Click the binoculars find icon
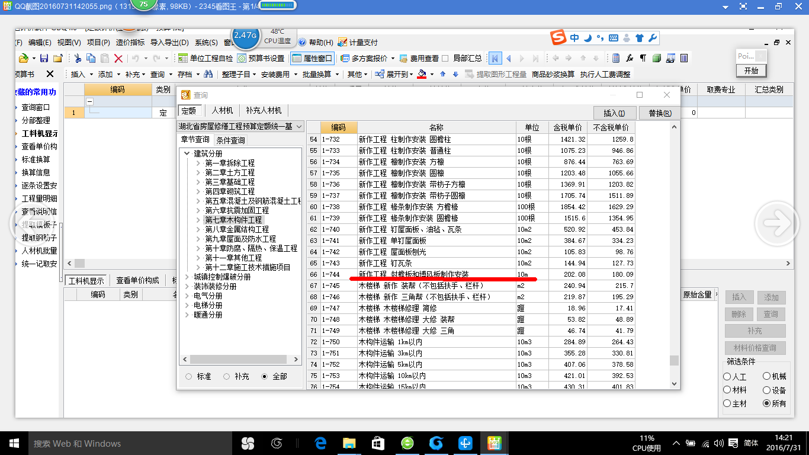The width and height of the screenshot is (809, 455). (208, 74)
